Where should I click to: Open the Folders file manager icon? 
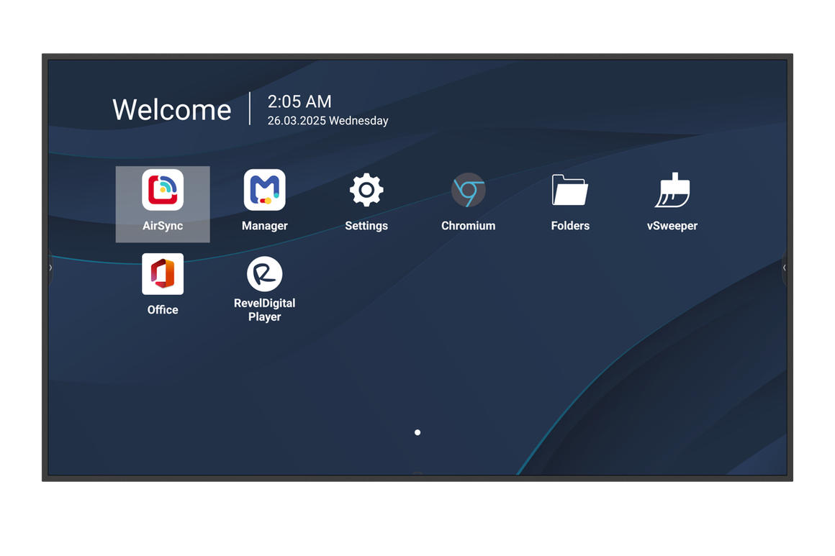tap(570, 190)
